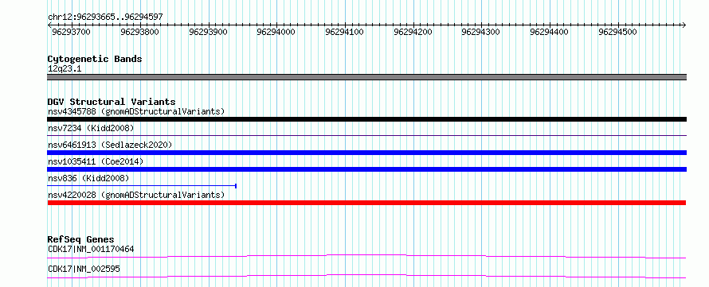Open the DGV Structural Variants track title

[112, 102]
